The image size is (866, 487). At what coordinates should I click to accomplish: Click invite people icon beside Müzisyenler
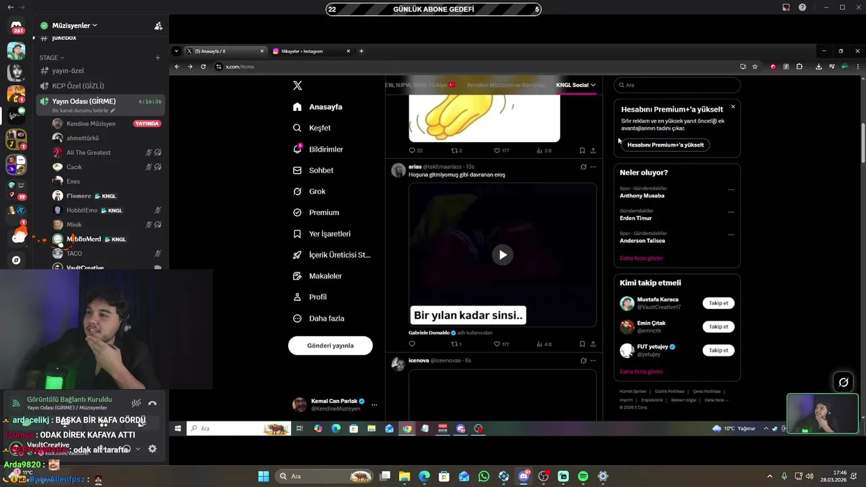click(158, 26)
